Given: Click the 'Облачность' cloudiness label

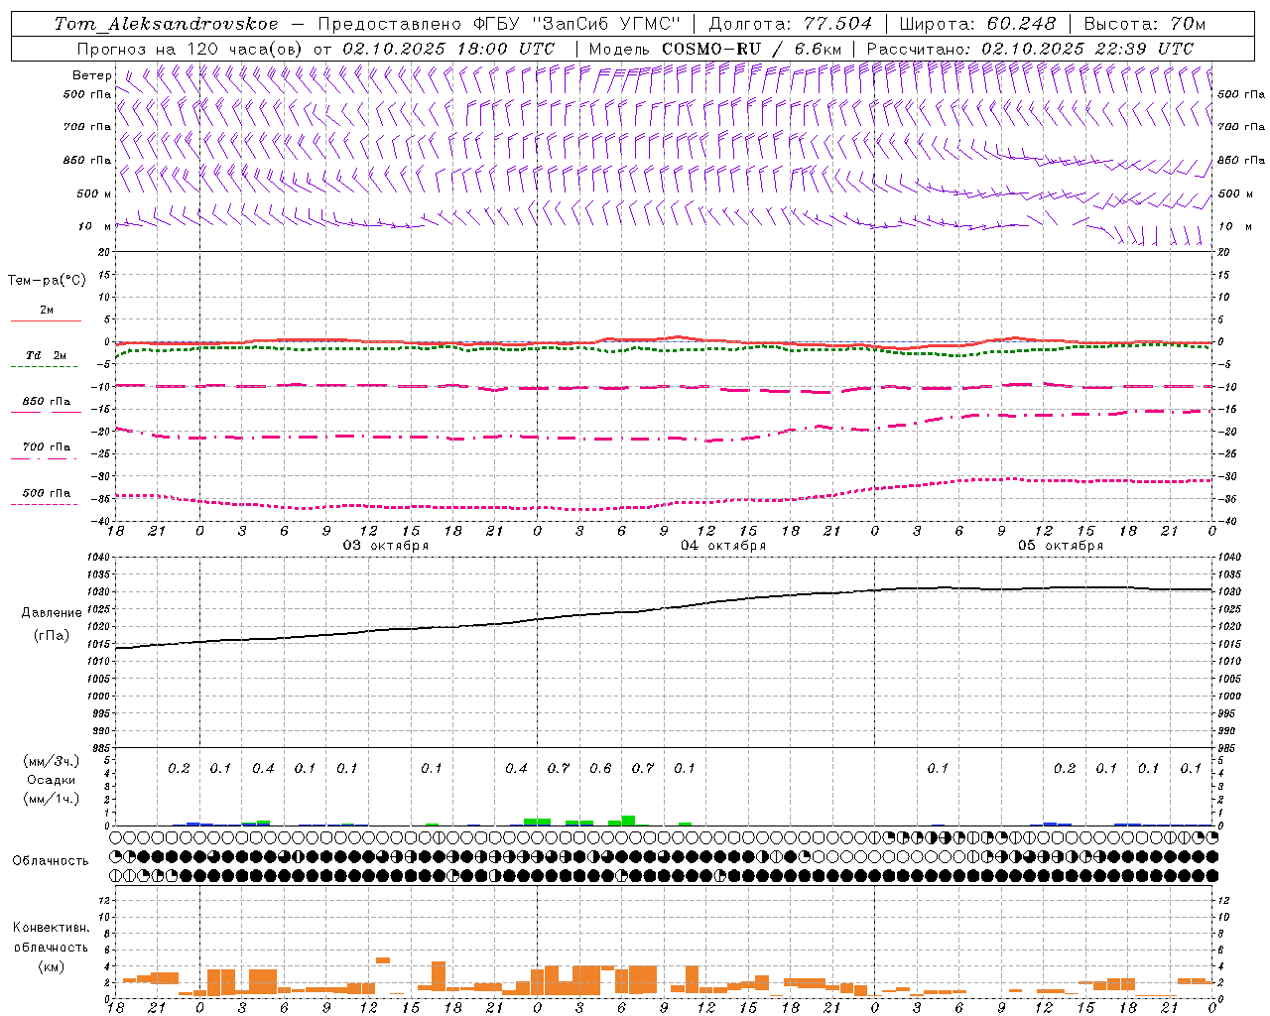Looking at the screenshot, I should point(51,861).
